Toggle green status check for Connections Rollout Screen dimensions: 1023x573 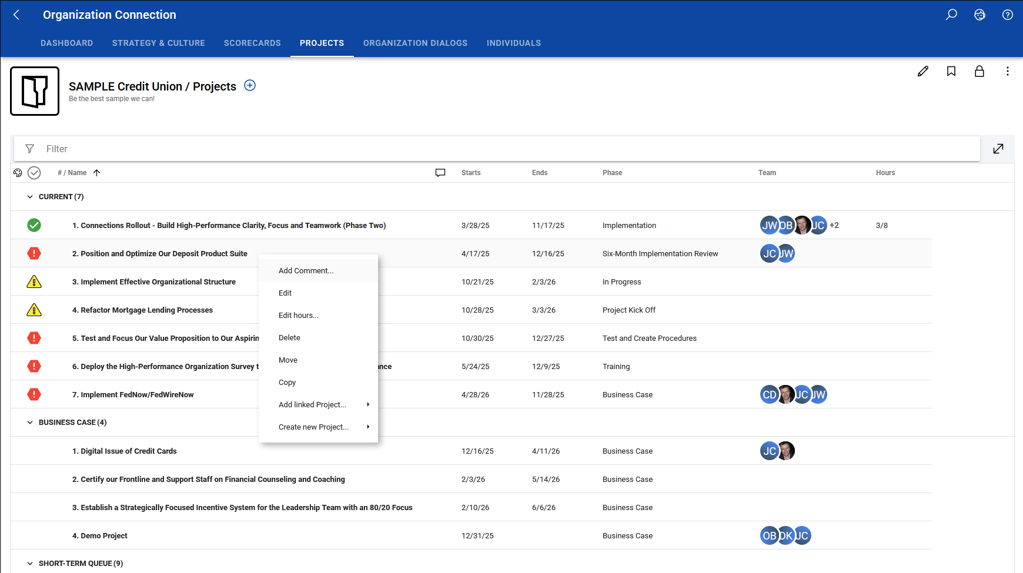point(34,225)
